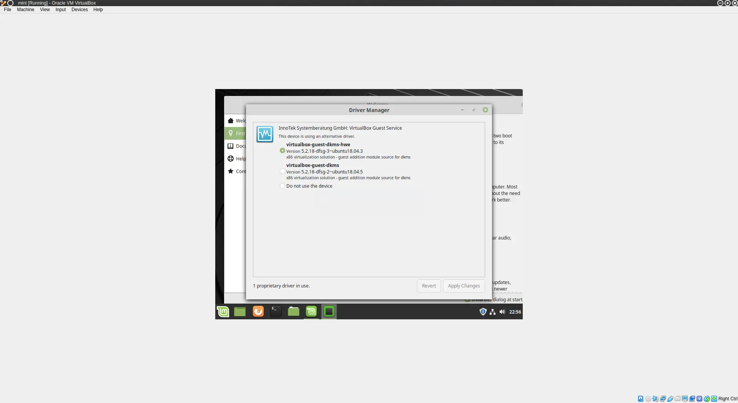This screenshot has width=738, height=403.
Task: Click the 'Version 5.2.18-dfsg-3~ubuntu18.04.3' text
Action: [324, 151]
